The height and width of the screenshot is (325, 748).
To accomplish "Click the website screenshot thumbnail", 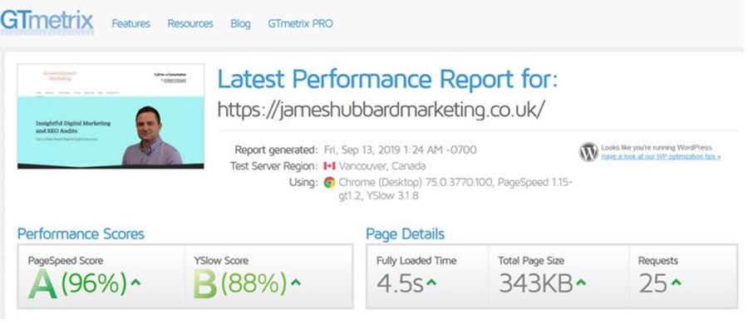I will point(111,116).
